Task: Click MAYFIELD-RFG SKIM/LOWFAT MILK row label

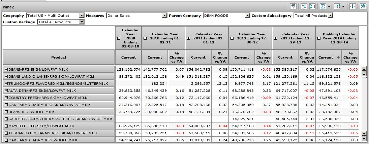Action: pos(41,126)
